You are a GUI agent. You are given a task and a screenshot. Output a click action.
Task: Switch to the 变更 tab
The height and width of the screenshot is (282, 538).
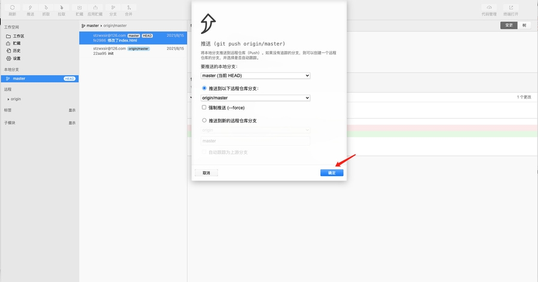[x=509, y=25]
